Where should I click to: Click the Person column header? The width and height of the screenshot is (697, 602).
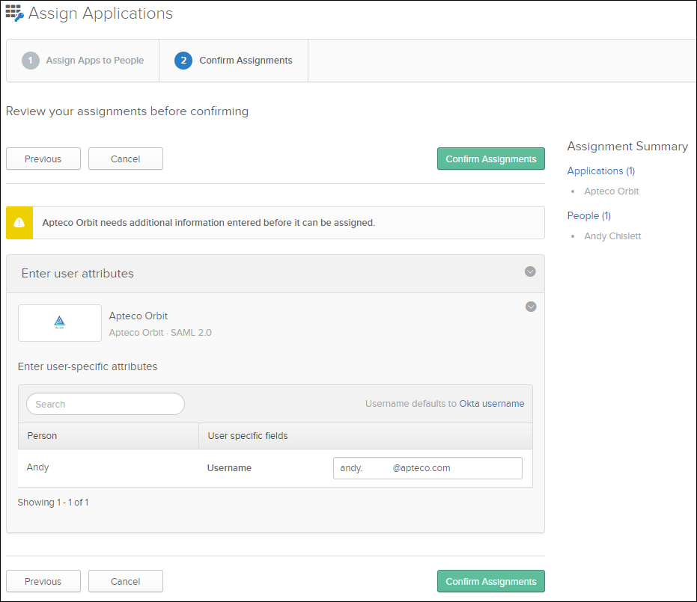pyautogui.click(x=109, y=436)
